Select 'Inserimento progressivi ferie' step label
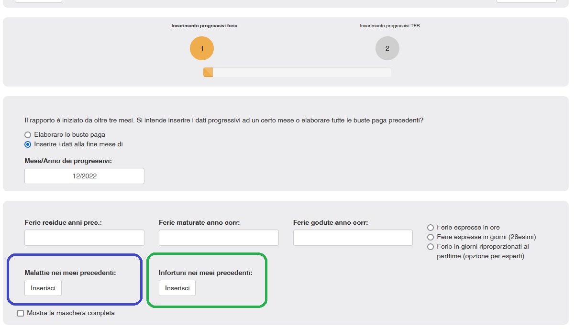The height and width of the screenshot is (329, 575). (204, 26)
